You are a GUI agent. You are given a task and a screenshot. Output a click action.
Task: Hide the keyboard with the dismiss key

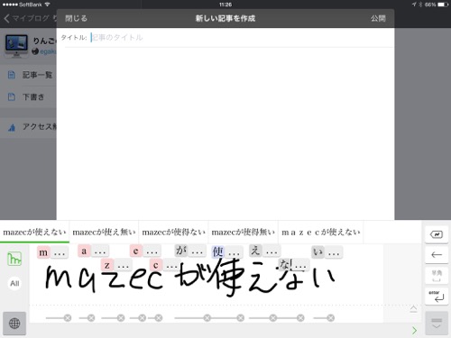coord(437,324)
